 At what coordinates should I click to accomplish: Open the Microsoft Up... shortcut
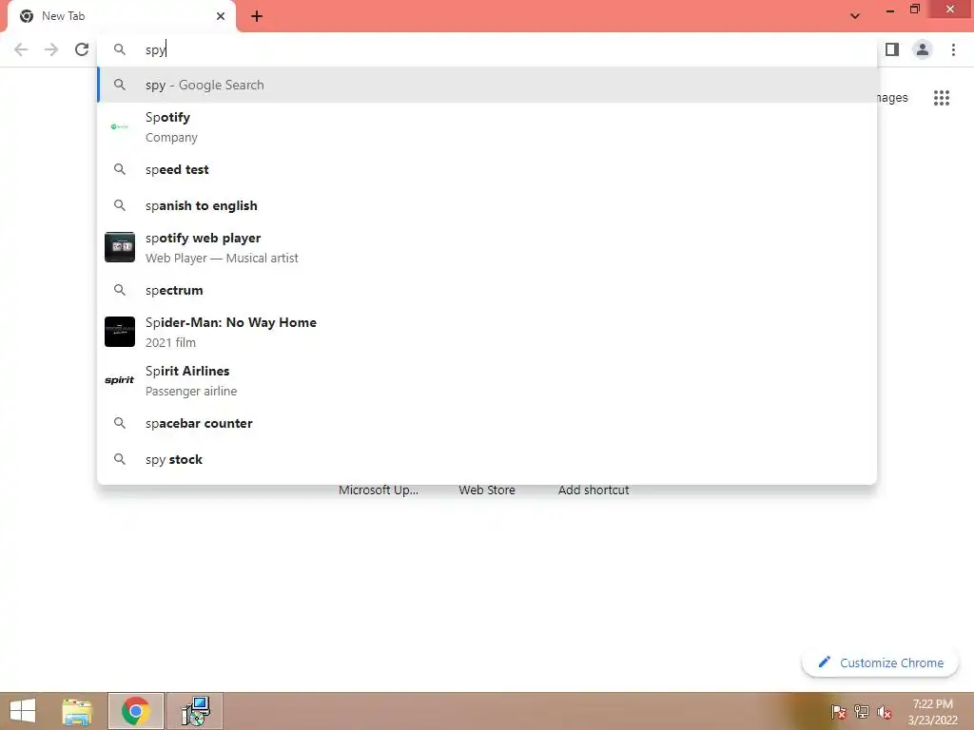pyautogui.click(x=379, y=490)
